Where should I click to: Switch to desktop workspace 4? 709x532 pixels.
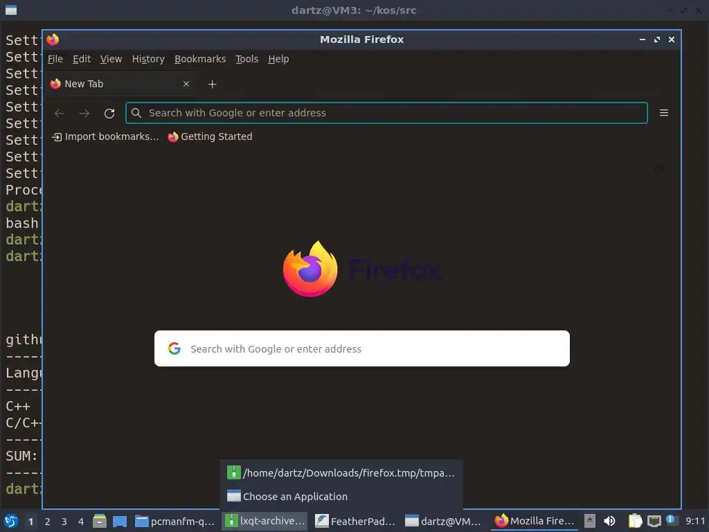coord(81,522)
